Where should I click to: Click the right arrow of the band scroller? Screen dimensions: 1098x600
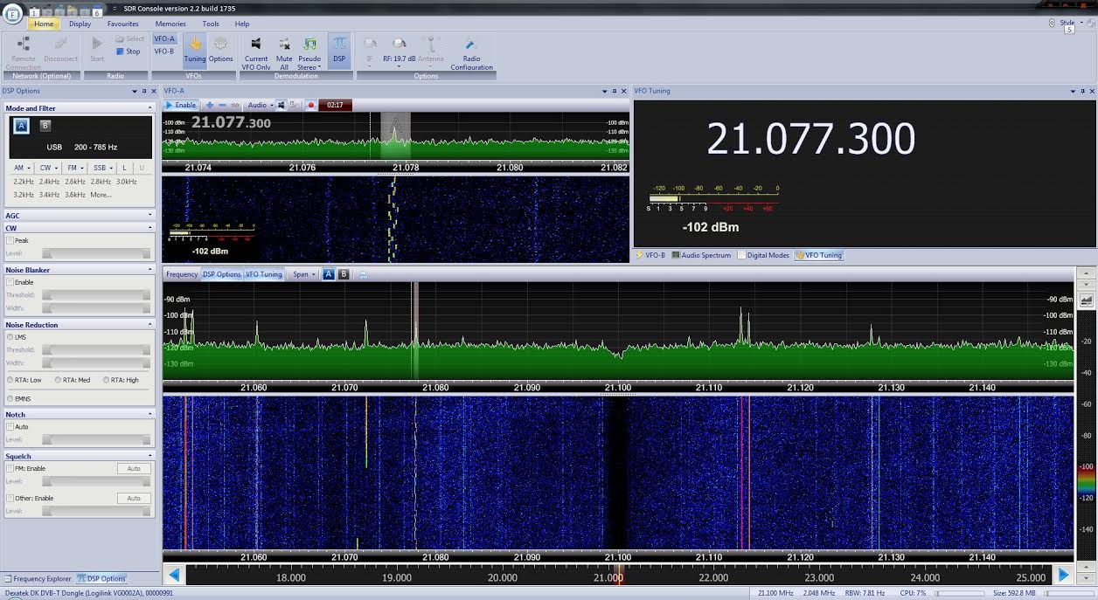(x=1064, y=575)
